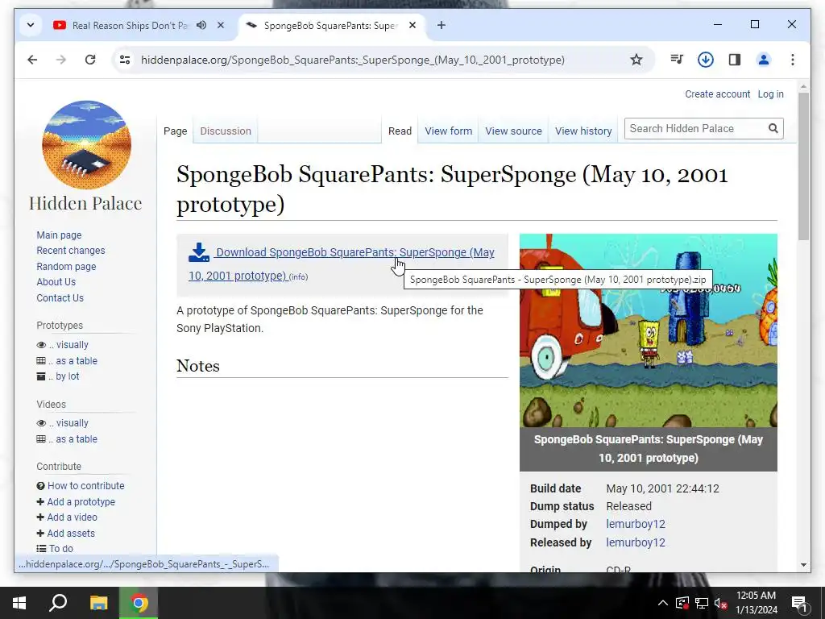Bookmark this page with star icon
The width and height of the screenshot is (825, 619).
636,60
